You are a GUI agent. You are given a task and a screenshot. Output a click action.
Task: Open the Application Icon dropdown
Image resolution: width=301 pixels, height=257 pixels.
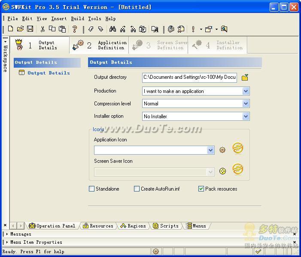pos(210,150)
